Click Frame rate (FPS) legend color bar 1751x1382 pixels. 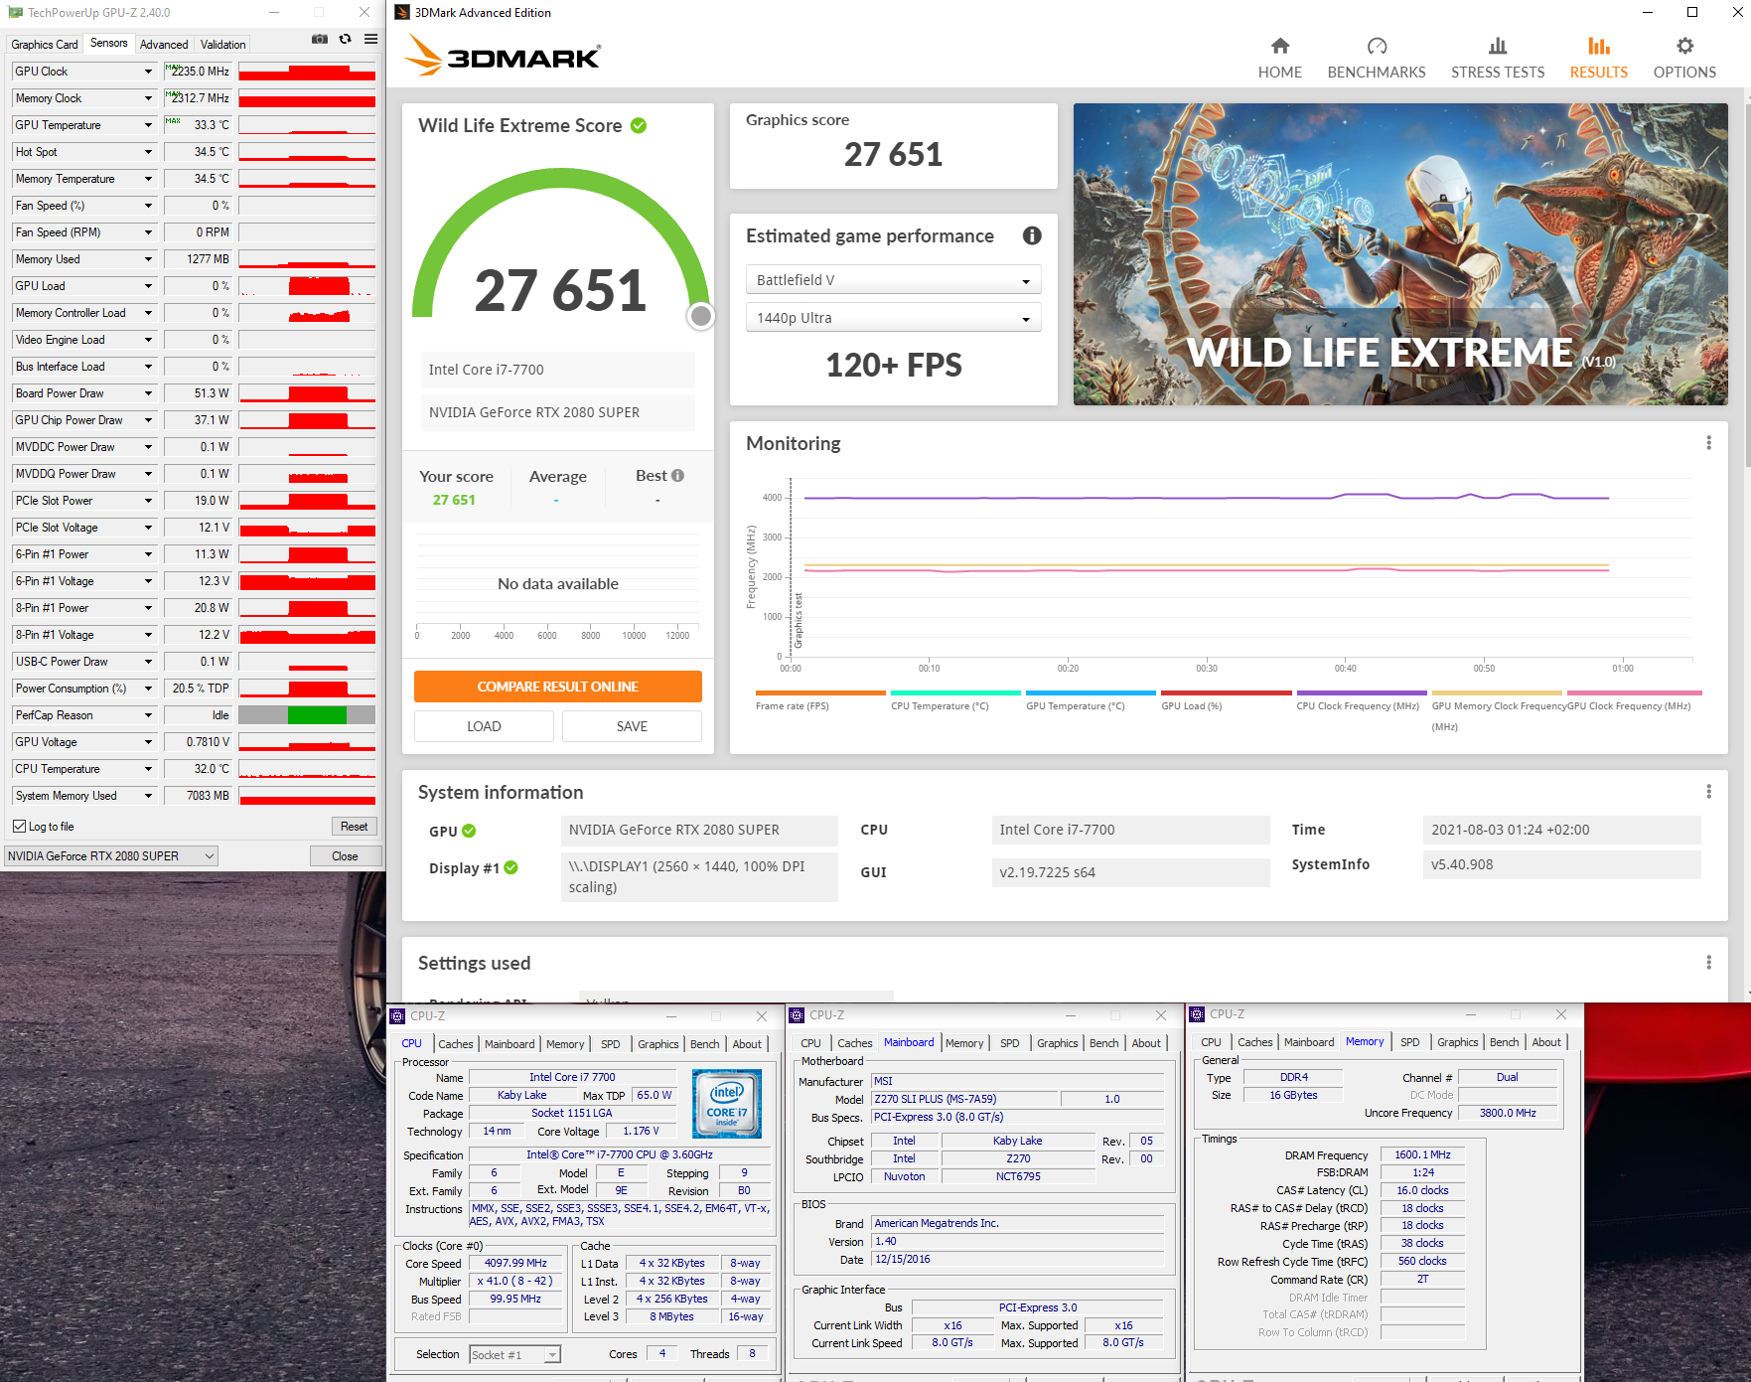tap(820, 692)
